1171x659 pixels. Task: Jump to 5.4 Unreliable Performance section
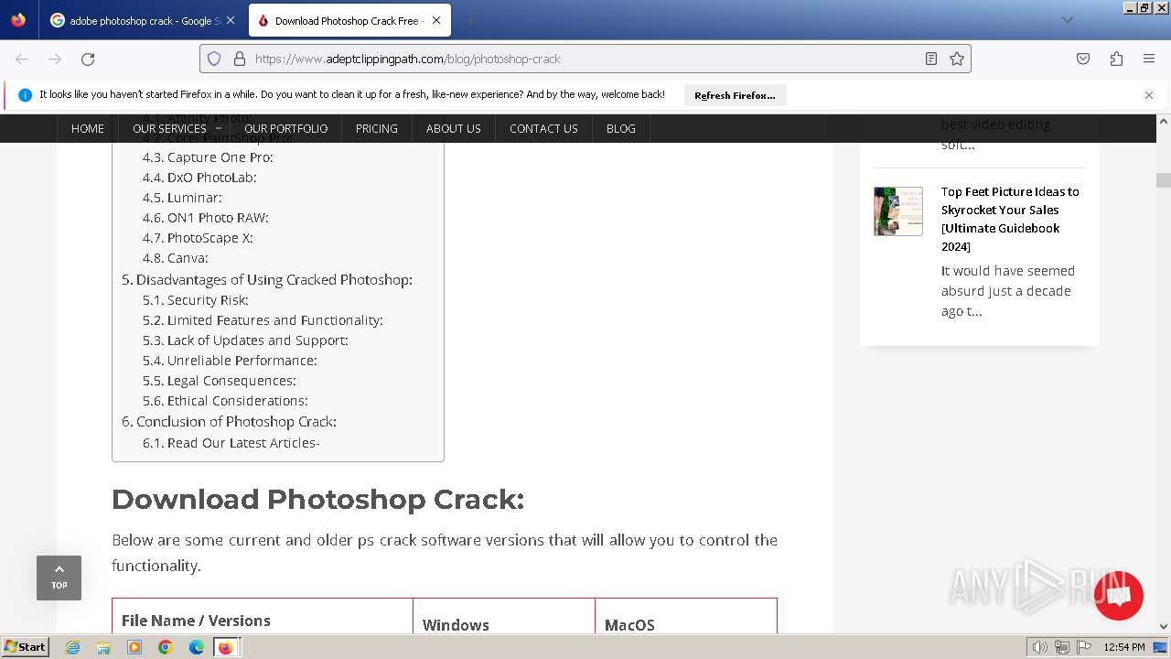[x=230, y=361]
